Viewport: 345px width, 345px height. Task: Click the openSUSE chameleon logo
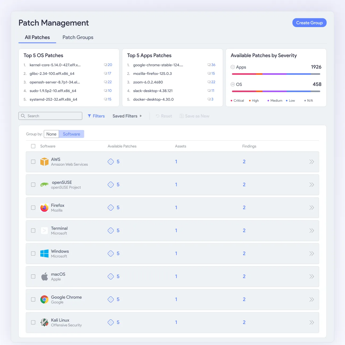(44, 185)
